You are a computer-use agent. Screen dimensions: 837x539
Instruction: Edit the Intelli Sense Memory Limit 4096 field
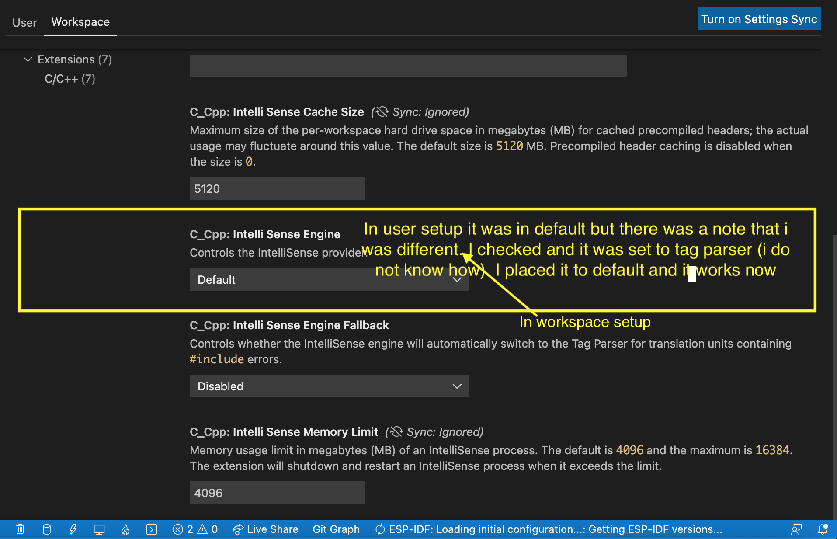(x=277, y=493)
